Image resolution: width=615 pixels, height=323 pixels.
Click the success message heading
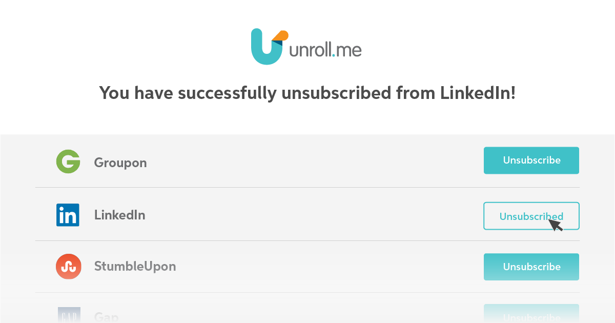tap(307, 93)
